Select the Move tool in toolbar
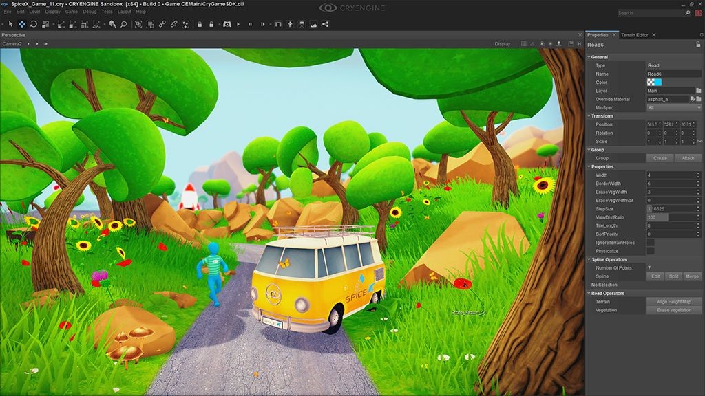This screenshot has width=705, height=396. click(21, 24)
